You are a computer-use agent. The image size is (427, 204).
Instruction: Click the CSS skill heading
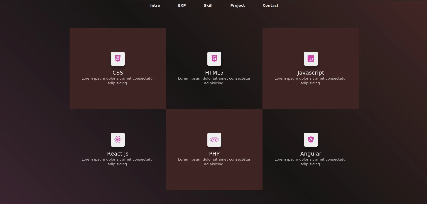point(118,73)
